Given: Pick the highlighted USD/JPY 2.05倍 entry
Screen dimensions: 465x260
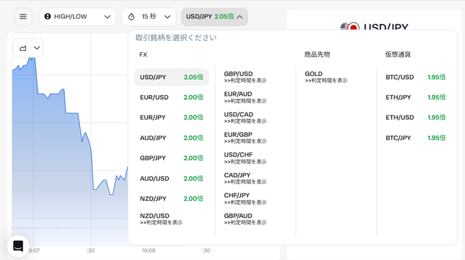Looking at the screenshot, I should [171, 77].
